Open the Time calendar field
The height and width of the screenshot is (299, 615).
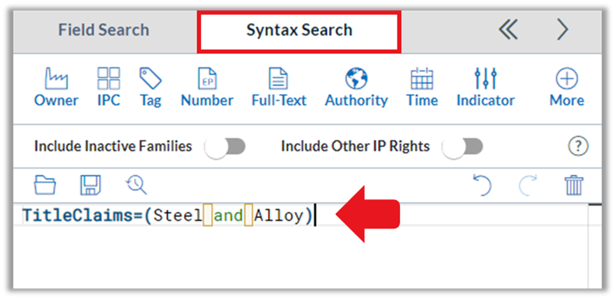422,87
